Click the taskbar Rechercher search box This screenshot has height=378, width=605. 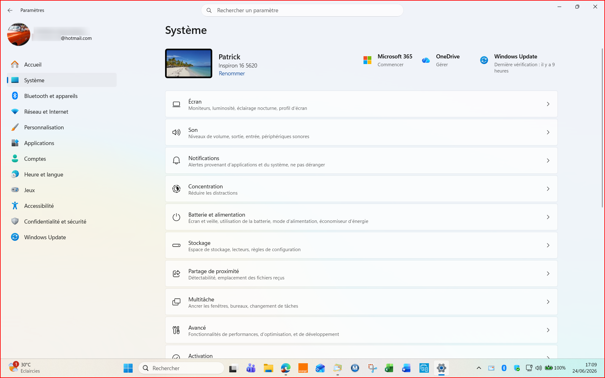pos(181,368)
